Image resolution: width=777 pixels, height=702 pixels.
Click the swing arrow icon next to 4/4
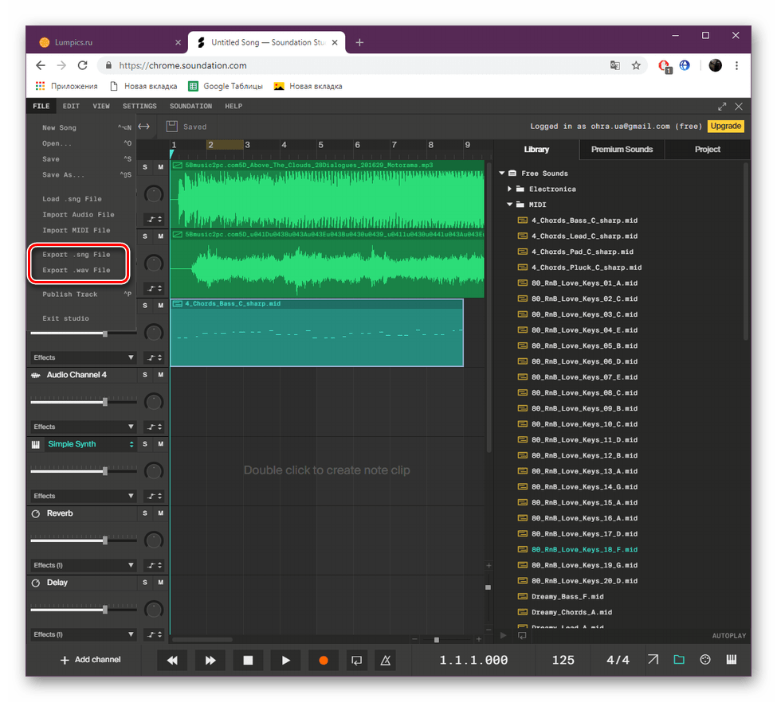[x=653, y=660]
